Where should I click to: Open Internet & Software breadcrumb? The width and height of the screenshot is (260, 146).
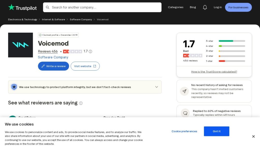[x=53, y=19]
